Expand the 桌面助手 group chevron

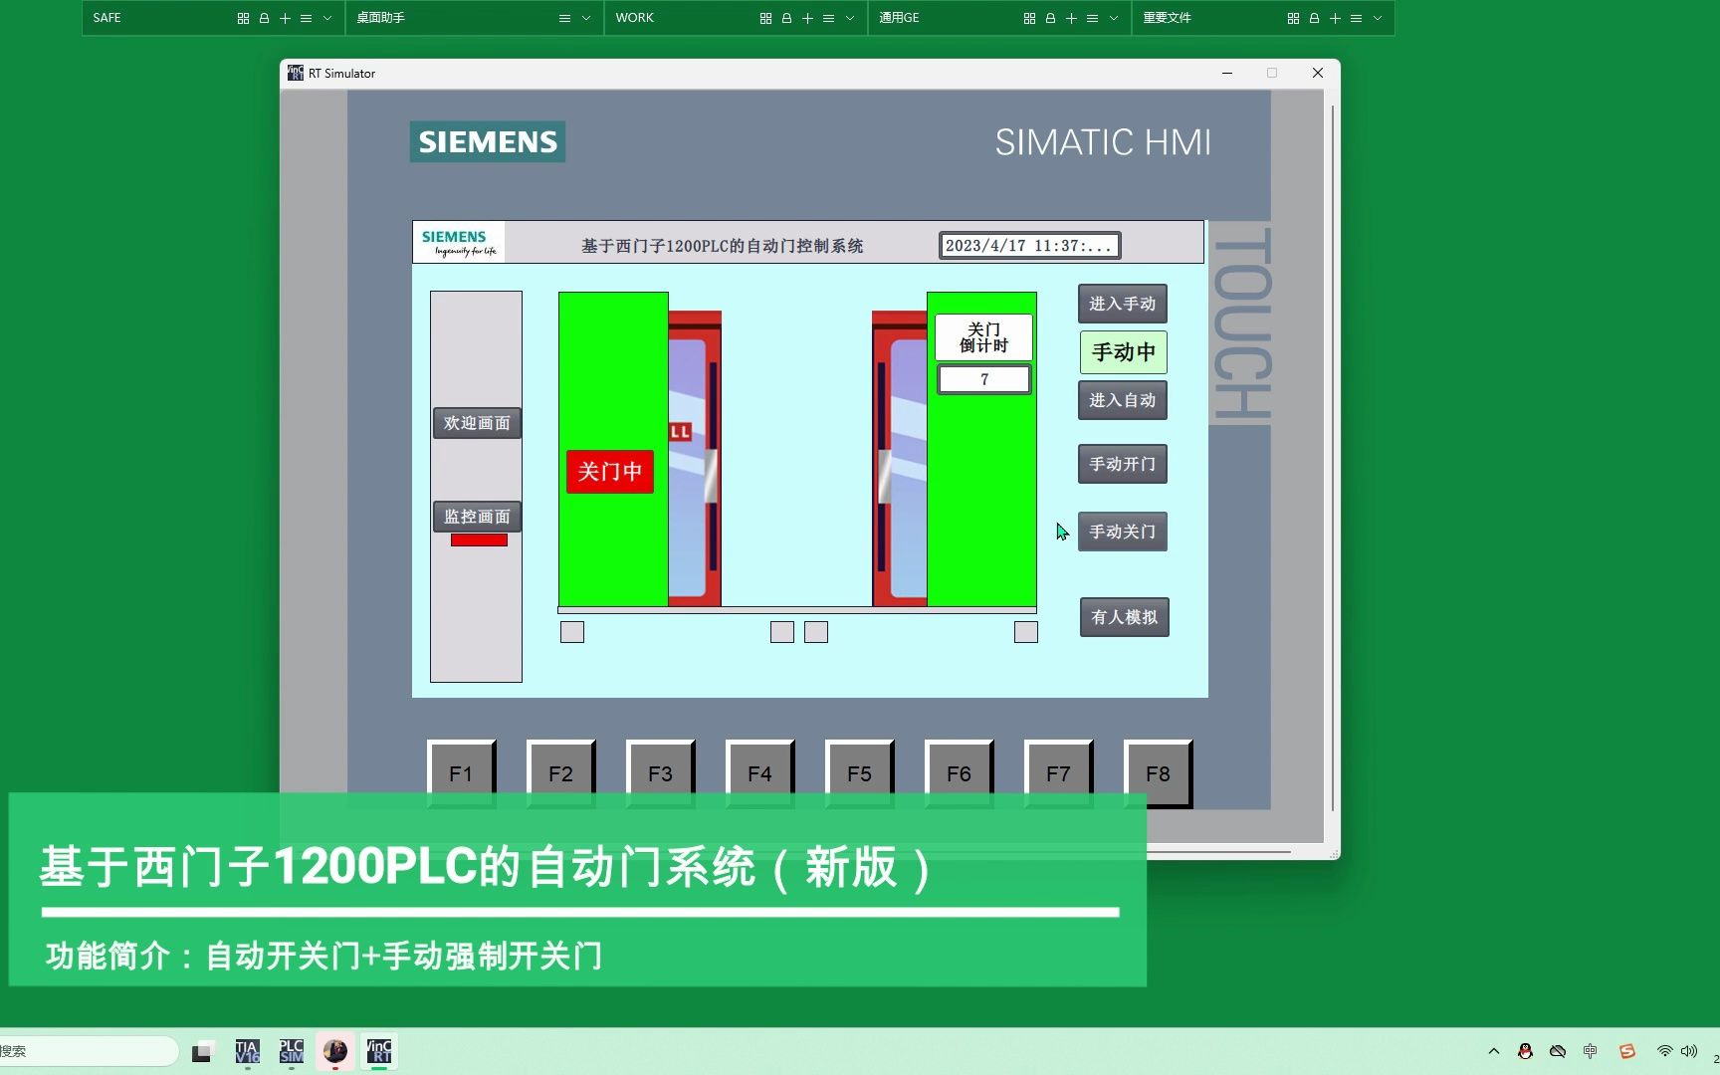pos(585,18)
